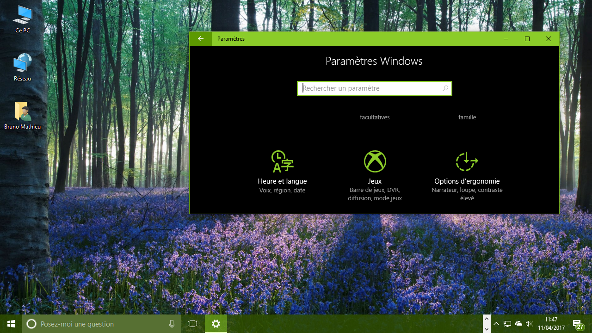This screenshot has height=333, width=592.
Task: Click the Rechercher un paramètre search box
Action: point(375,88)
